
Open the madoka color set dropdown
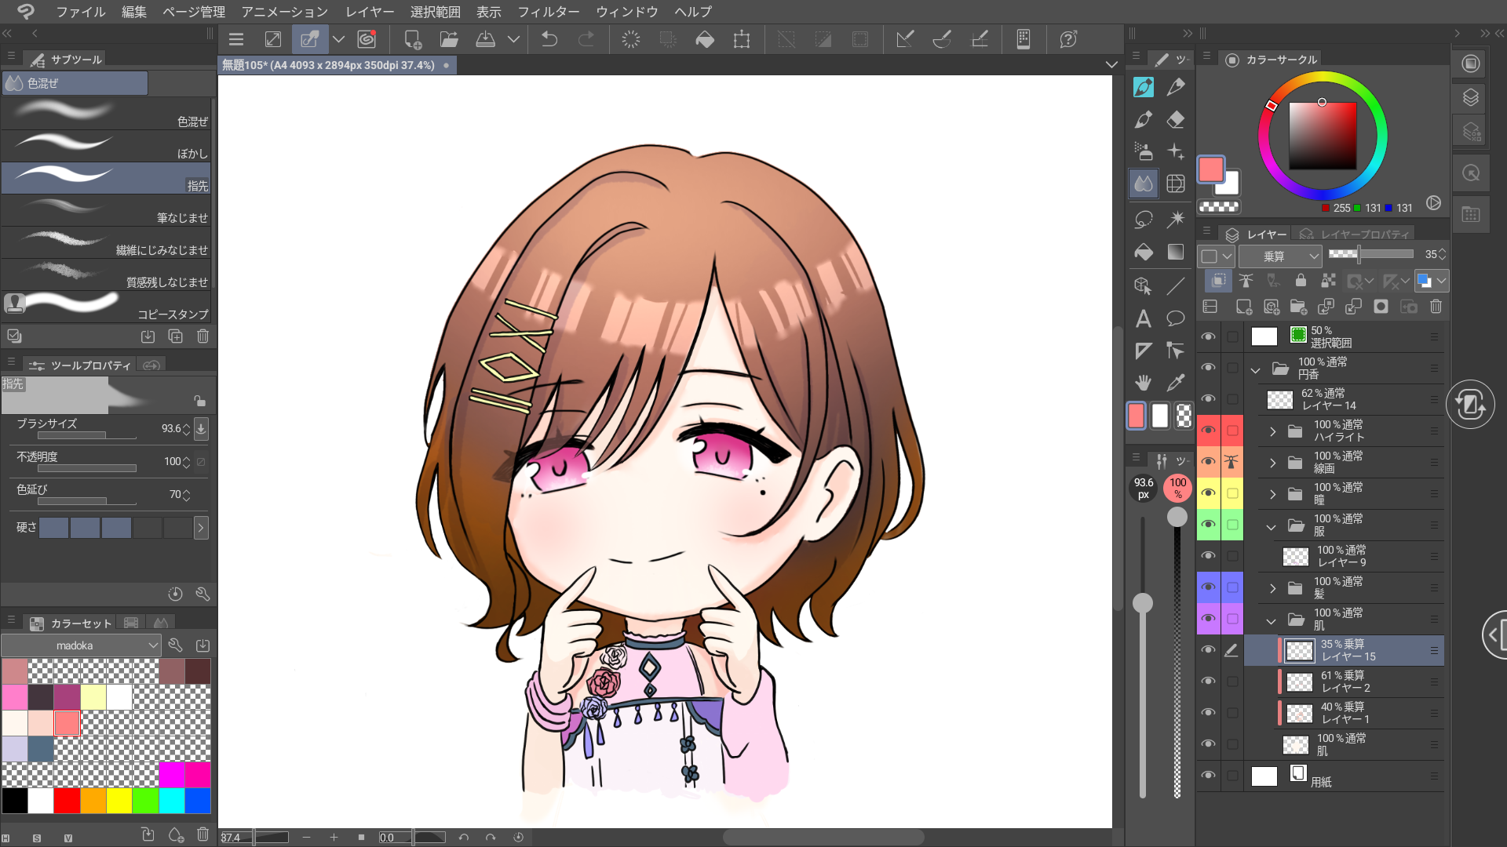pyautogui.click(x=81, y=645)
